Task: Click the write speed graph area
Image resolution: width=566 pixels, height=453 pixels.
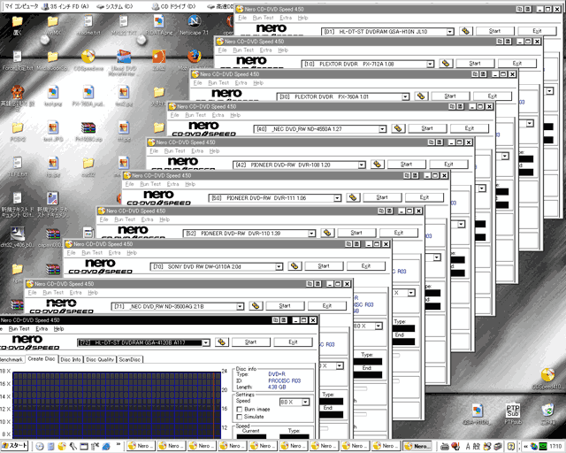Action: coord(117,405)
